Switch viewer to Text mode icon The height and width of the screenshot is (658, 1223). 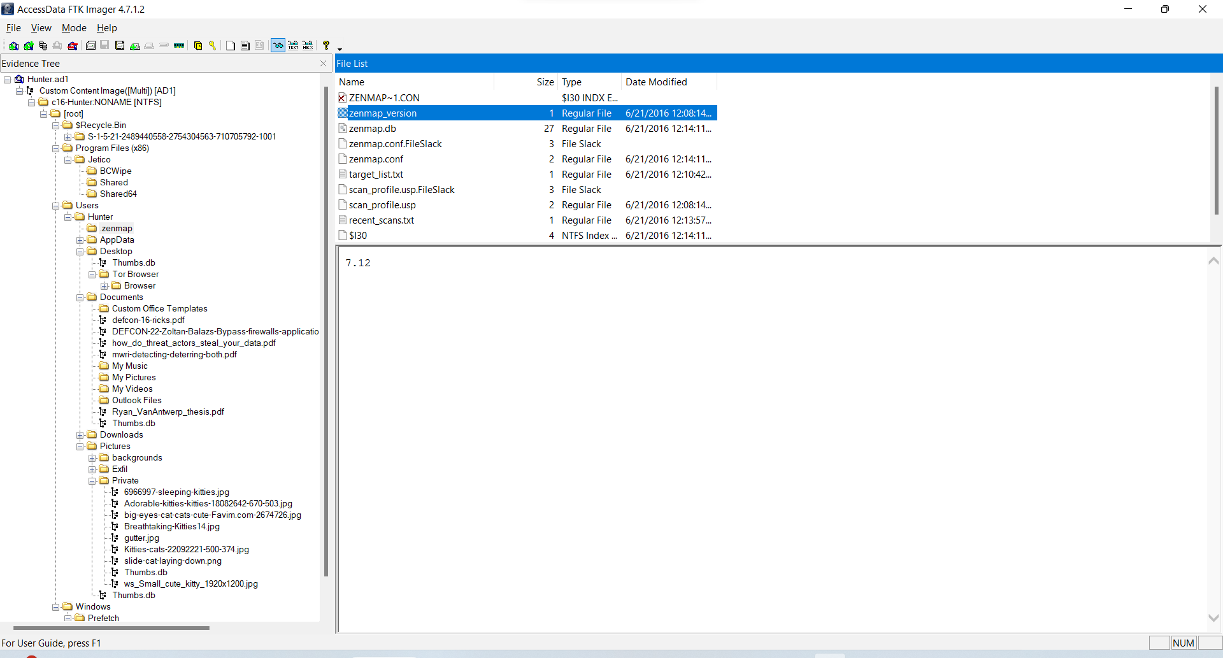(293, 45)
